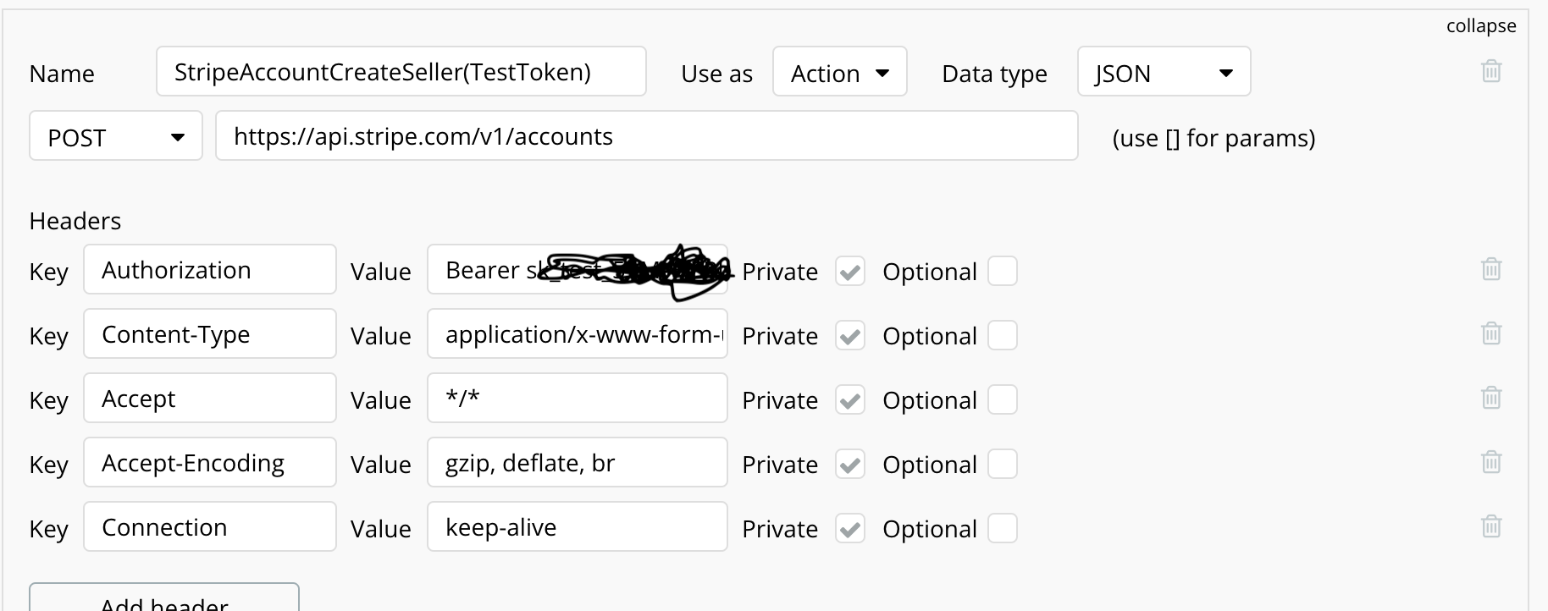This screenshot has width=1548, height=611.
Task: Enable Optional for Content-Type header
Action: click(x=1003, y=336)
